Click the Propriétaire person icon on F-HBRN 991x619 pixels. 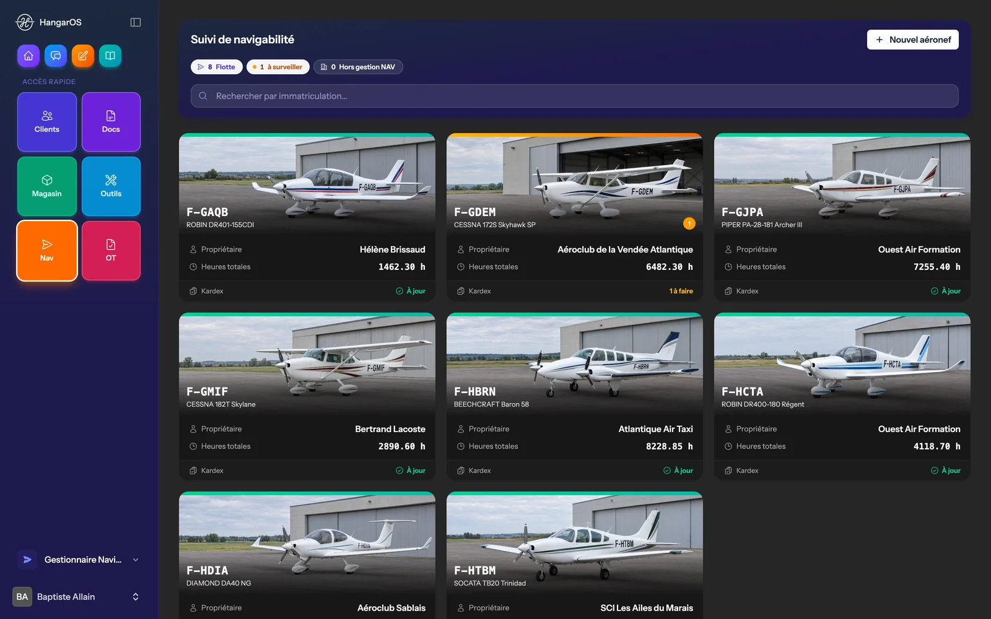[x=461, y=429]
